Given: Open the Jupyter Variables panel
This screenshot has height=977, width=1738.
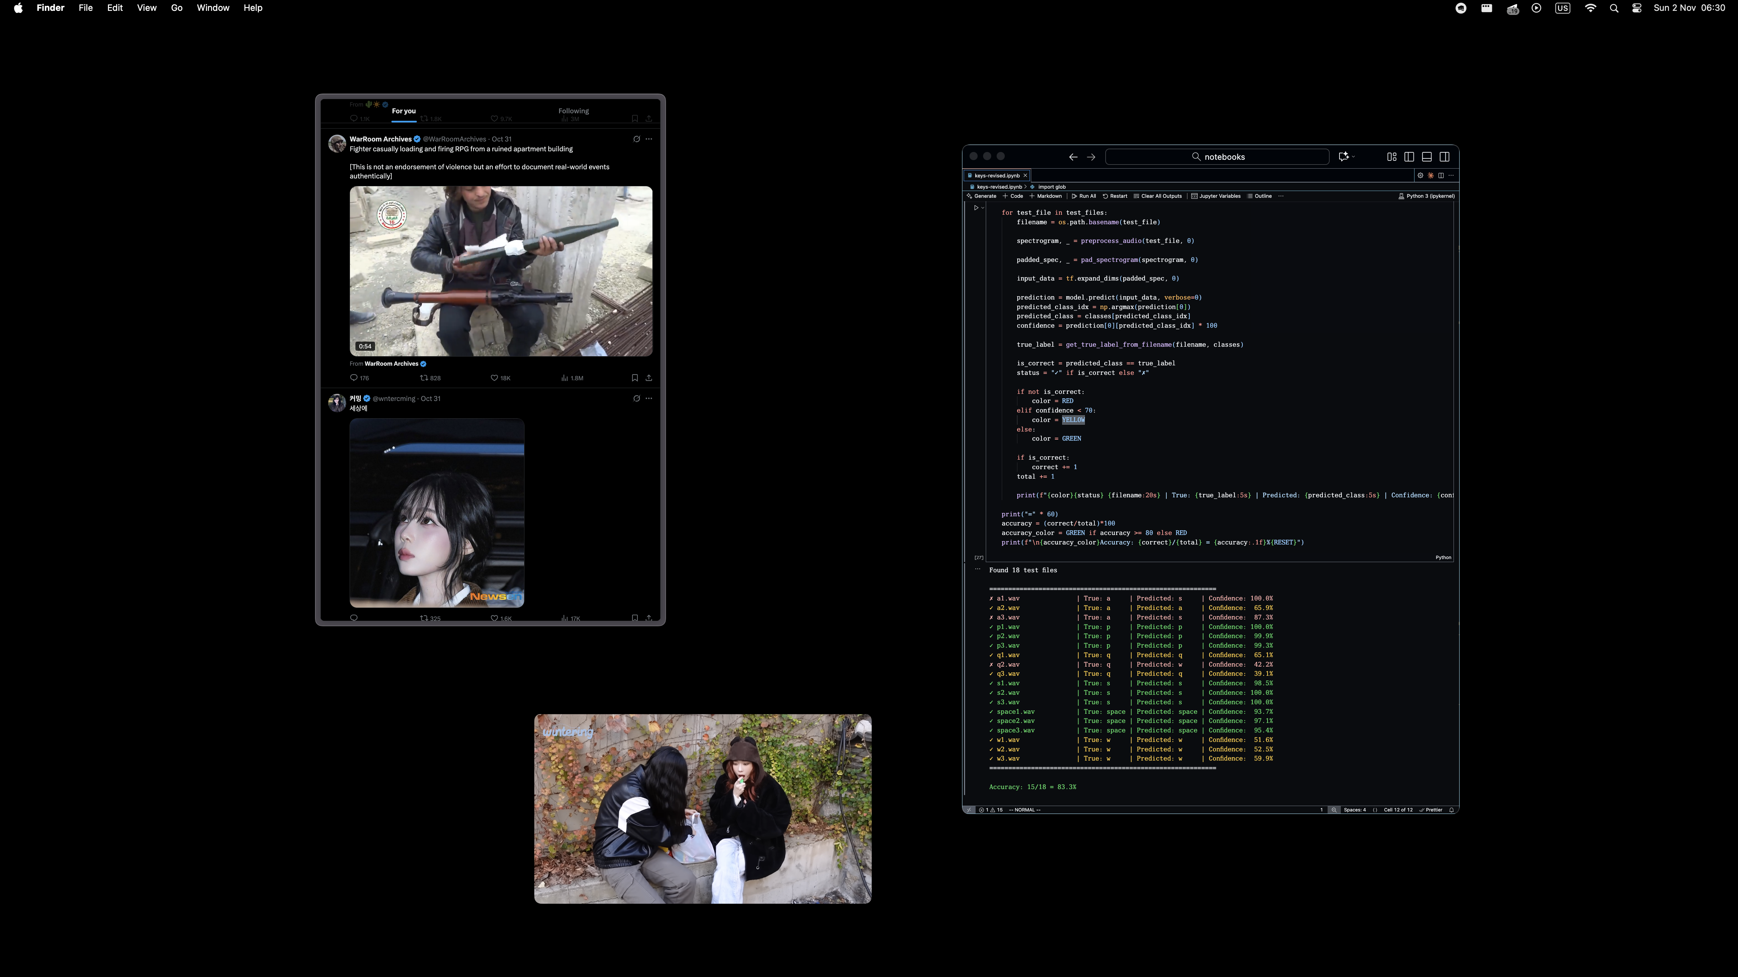Looking at the screenshot, I should [x=1216, y=196].
